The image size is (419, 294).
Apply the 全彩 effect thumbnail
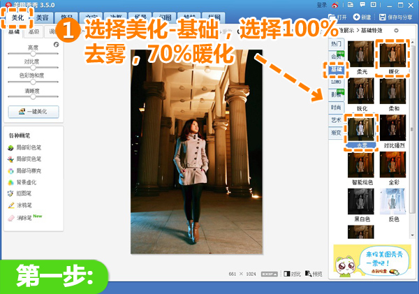click(x=392, y=165)
